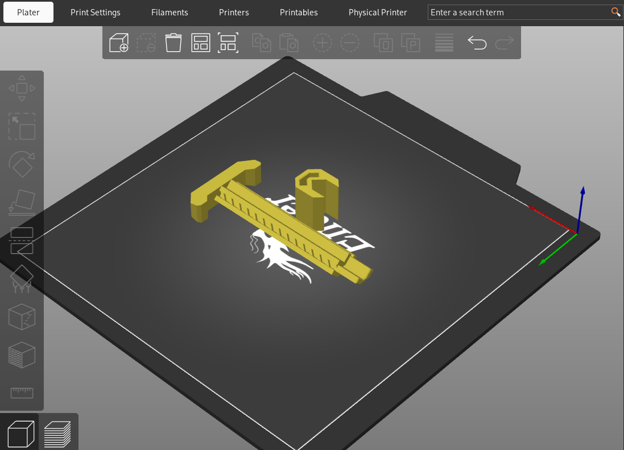Click the Add object cube icon

(x=119, y=43)
